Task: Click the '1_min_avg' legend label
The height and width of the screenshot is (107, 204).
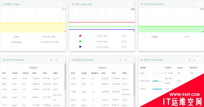Action: [102, 36]
